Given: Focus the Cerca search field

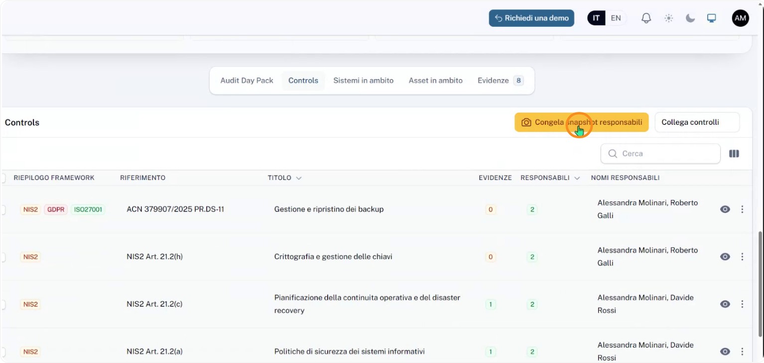Looking at the screenshot, I should click(660, 154).
